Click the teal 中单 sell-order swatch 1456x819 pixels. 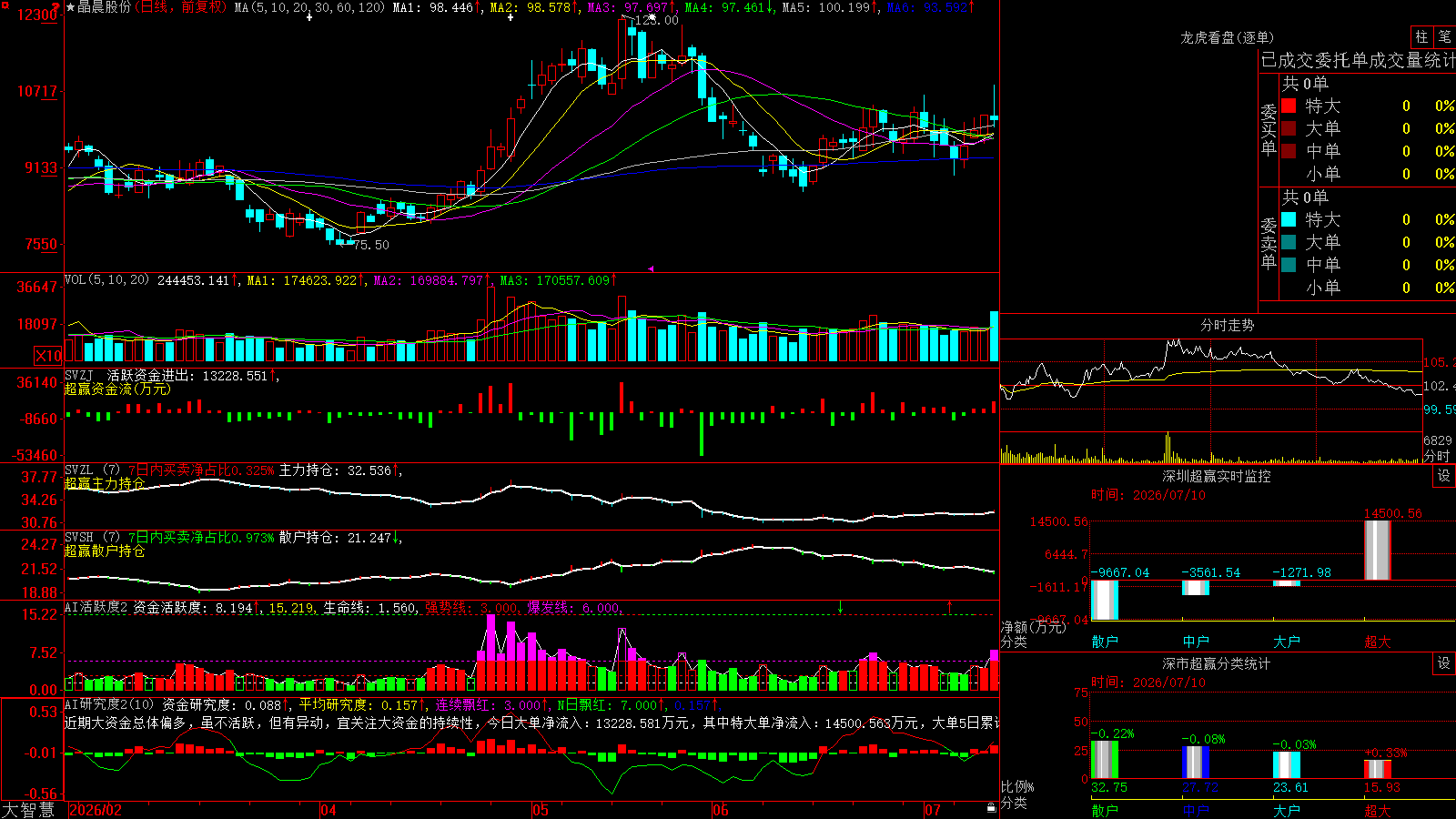[x=1289, y=265]
